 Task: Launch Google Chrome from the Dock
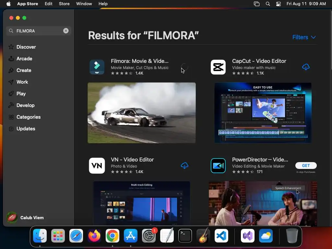click(x=113, y=236)
